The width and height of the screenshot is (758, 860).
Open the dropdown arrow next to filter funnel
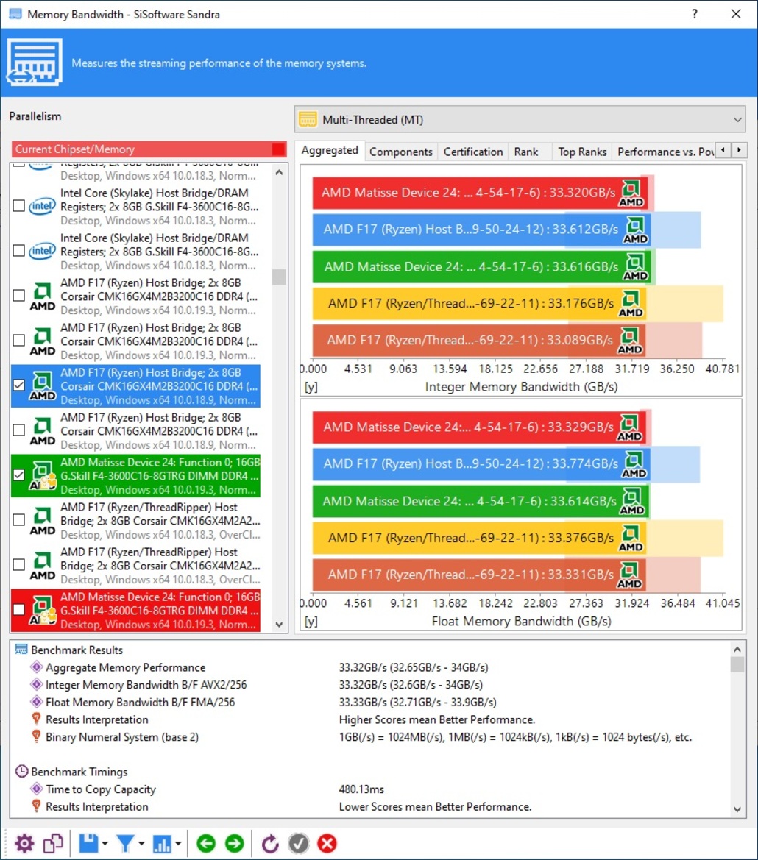[x=141, y=844]
